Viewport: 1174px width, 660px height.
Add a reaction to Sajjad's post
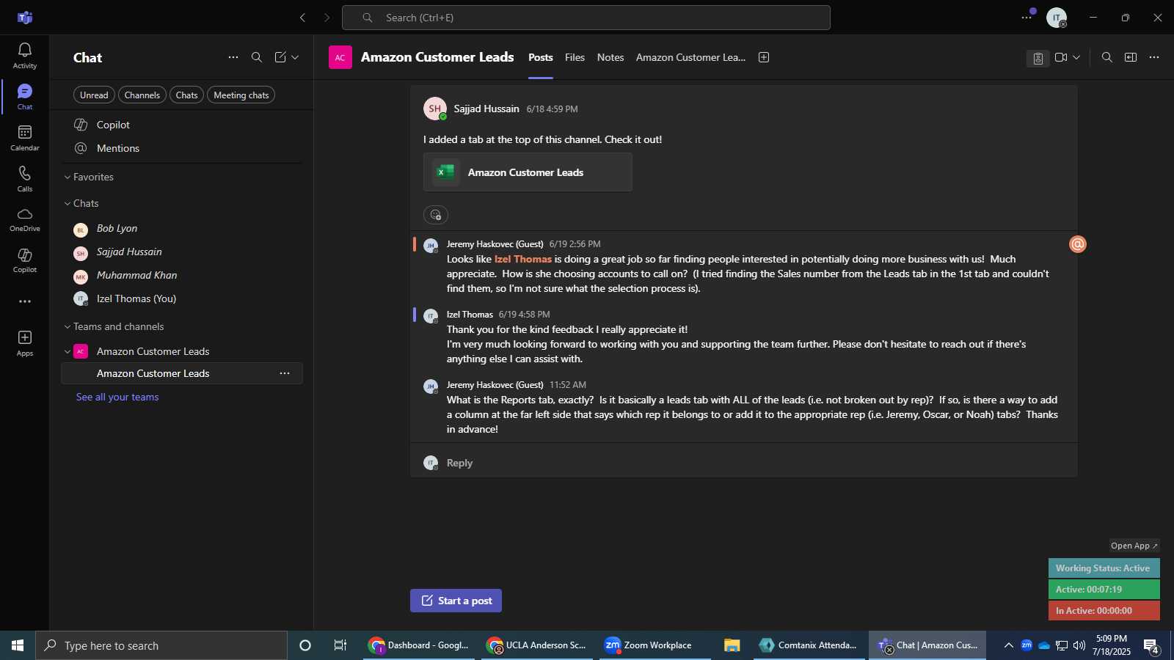436,215
